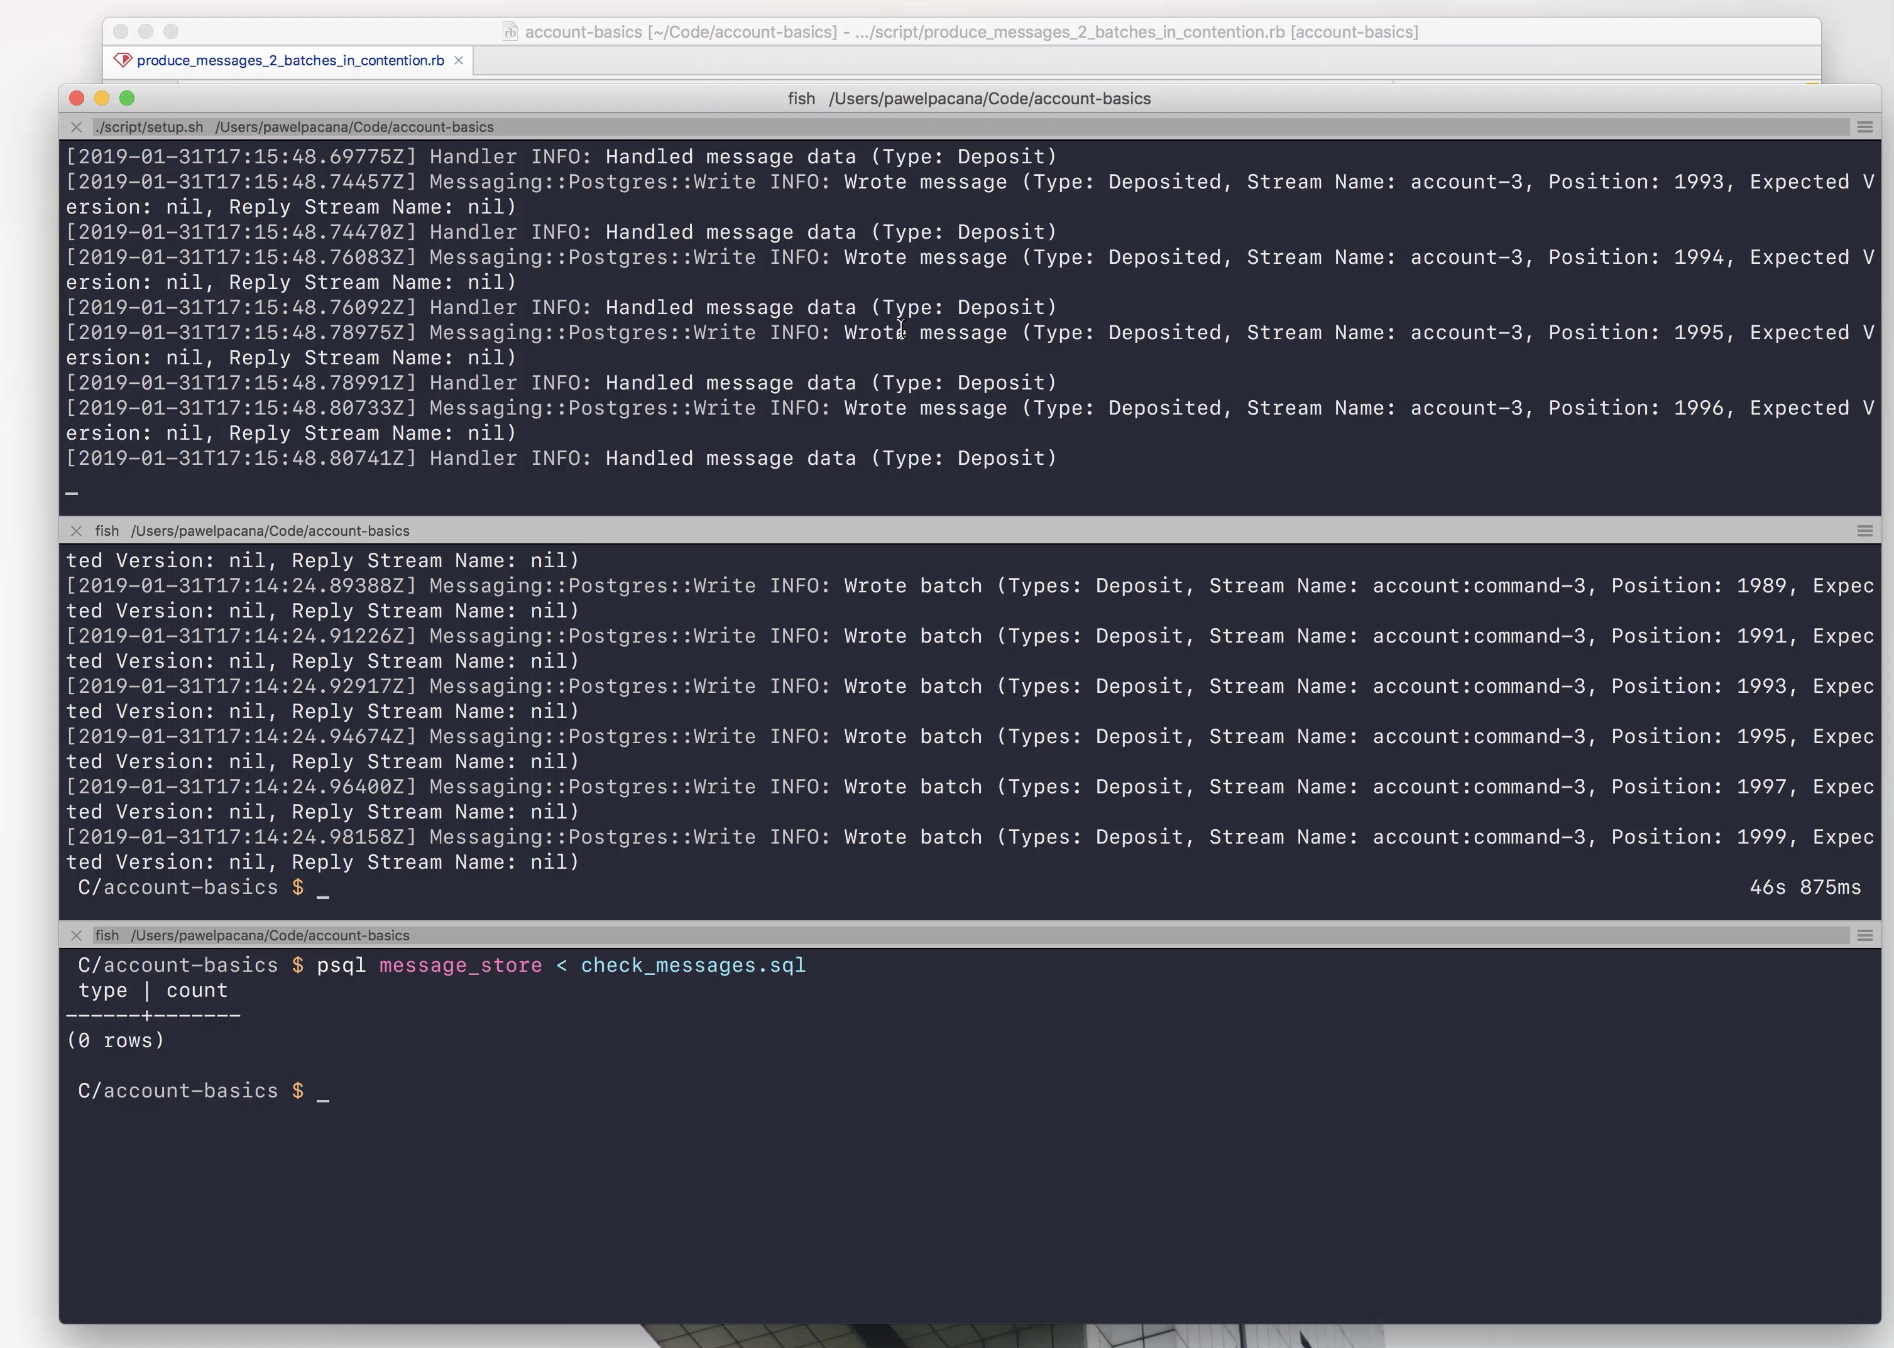Minimize the terminal window with yellow button
This screenshot has width=1894, height=1348.
(101, 98)
